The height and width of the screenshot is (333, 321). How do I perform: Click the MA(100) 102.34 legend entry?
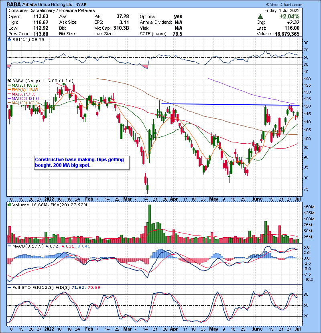tap(24, 103)
